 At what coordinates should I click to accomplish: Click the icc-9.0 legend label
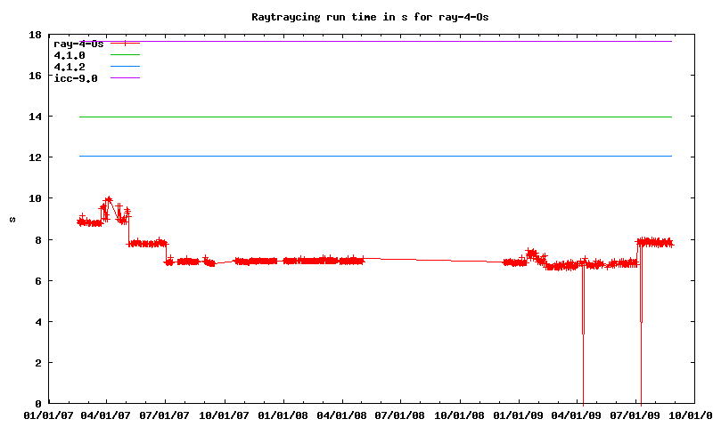point(76,78)
